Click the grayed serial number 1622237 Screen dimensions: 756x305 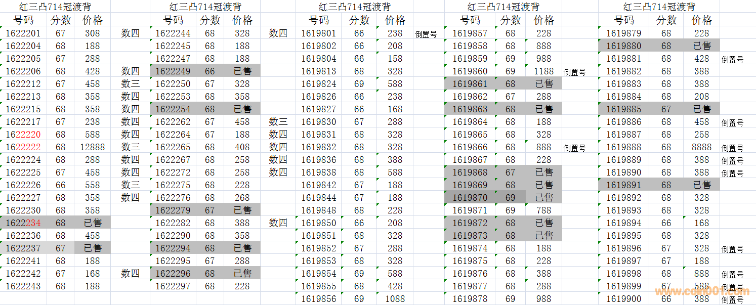23,248
